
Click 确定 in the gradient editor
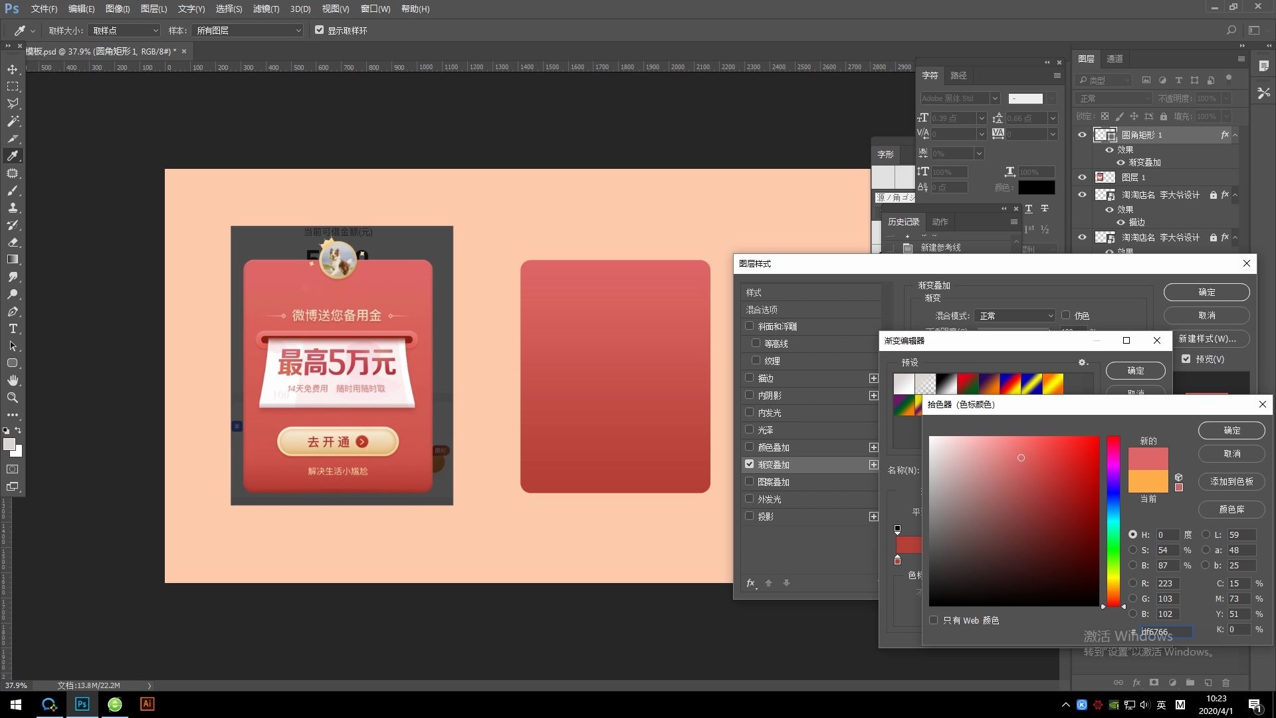pyautogui.click(x=1135, y=370)
